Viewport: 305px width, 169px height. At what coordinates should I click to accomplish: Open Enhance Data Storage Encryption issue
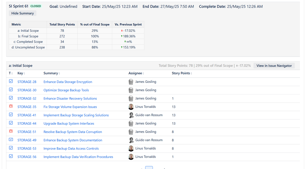(68, 82)
